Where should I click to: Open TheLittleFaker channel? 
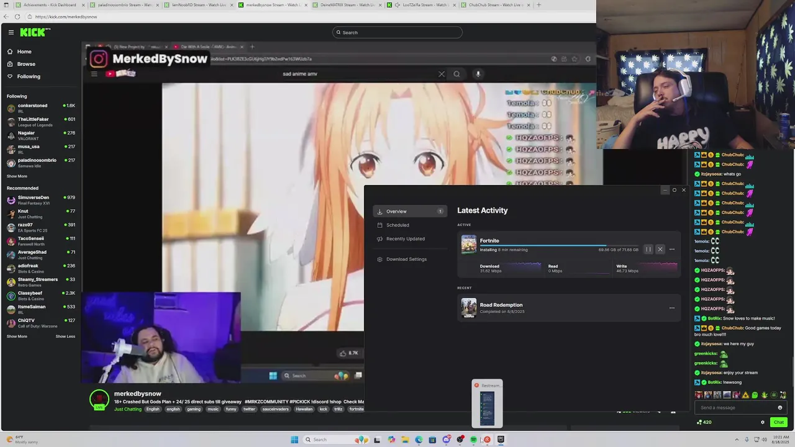[x=40, y=122]
